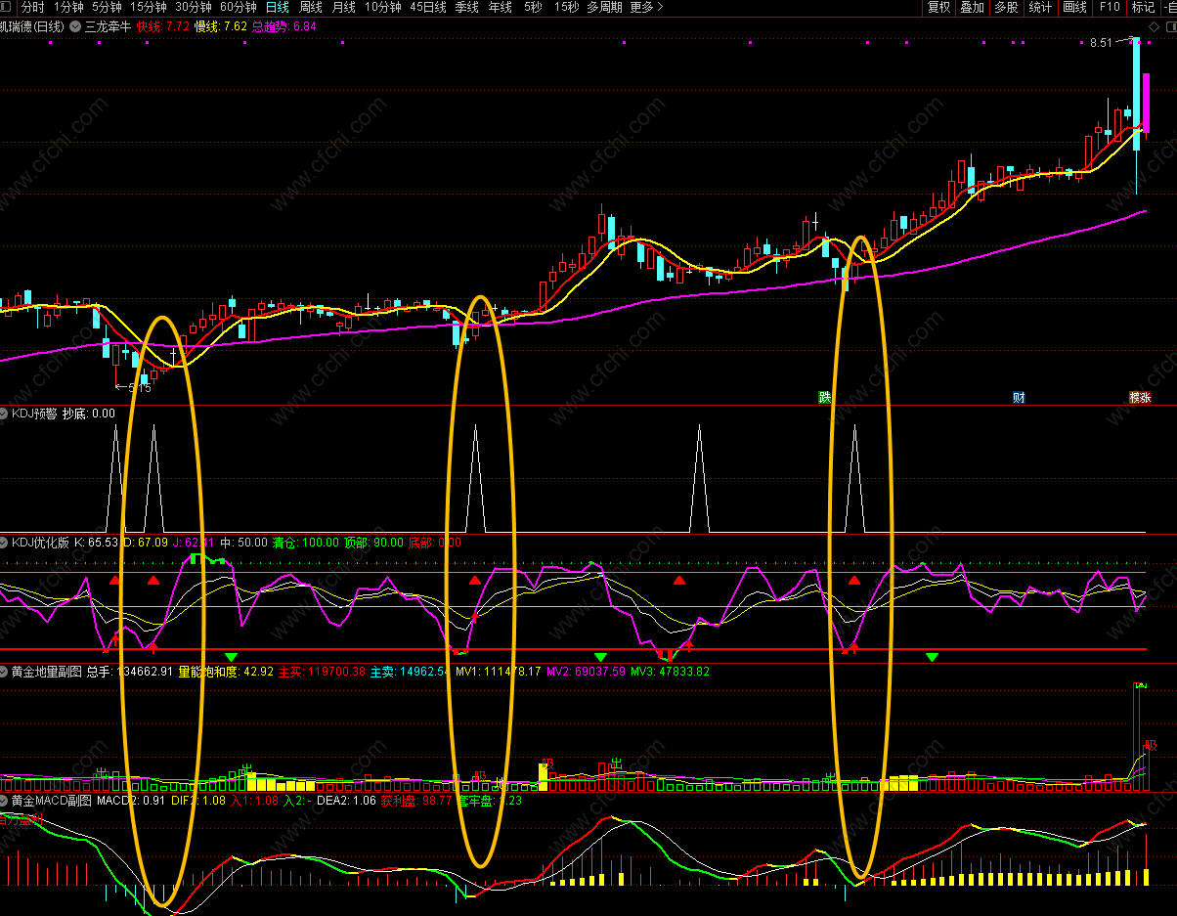Switch to the 周线 weekly period
The height and width of the screenshot is (916, 1177).
(x=310, y=7)
